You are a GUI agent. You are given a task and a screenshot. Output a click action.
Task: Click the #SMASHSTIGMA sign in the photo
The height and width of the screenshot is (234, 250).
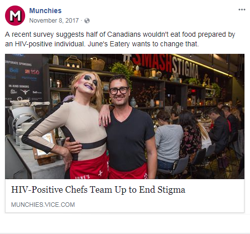[160, 66]
